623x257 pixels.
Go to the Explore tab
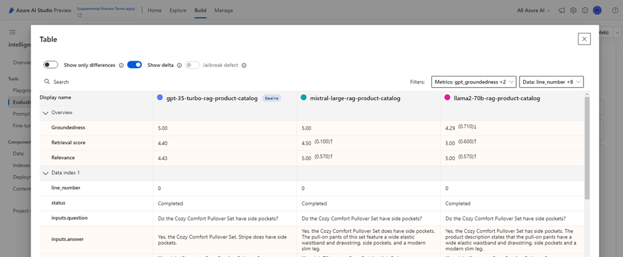click(x=178, y=10)
